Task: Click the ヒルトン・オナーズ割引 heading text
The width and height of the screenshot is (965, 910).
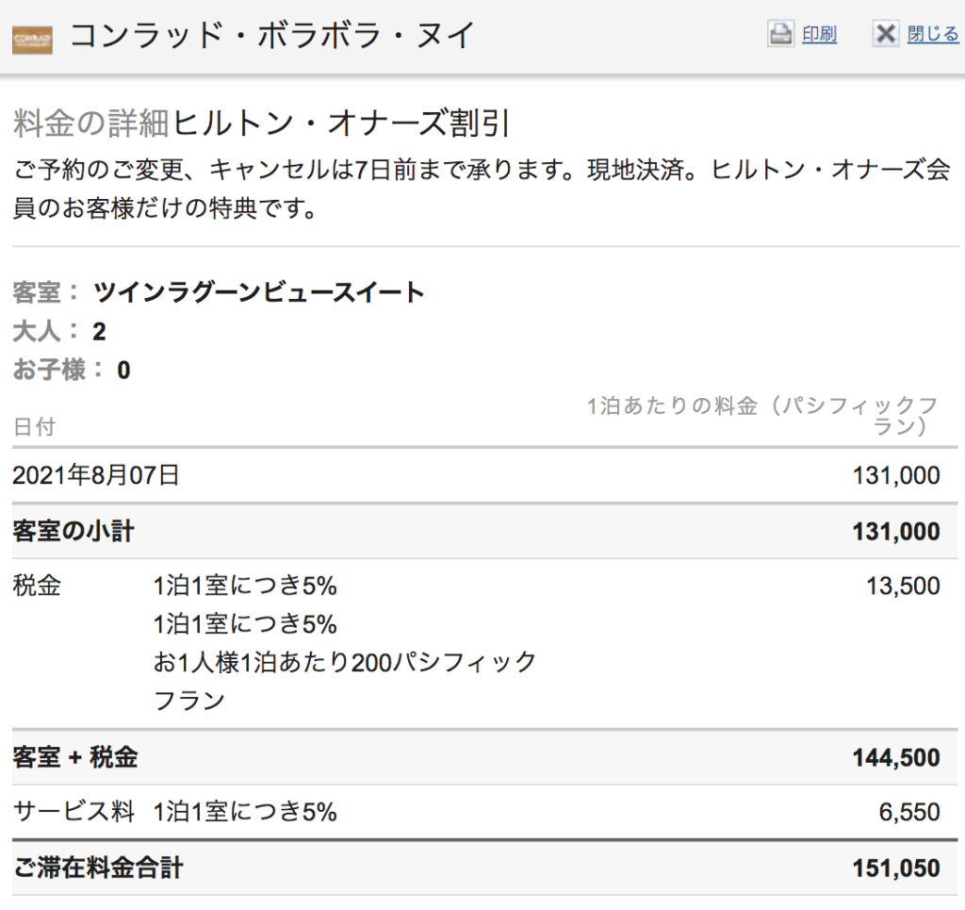Action: [x=341, y=124]
